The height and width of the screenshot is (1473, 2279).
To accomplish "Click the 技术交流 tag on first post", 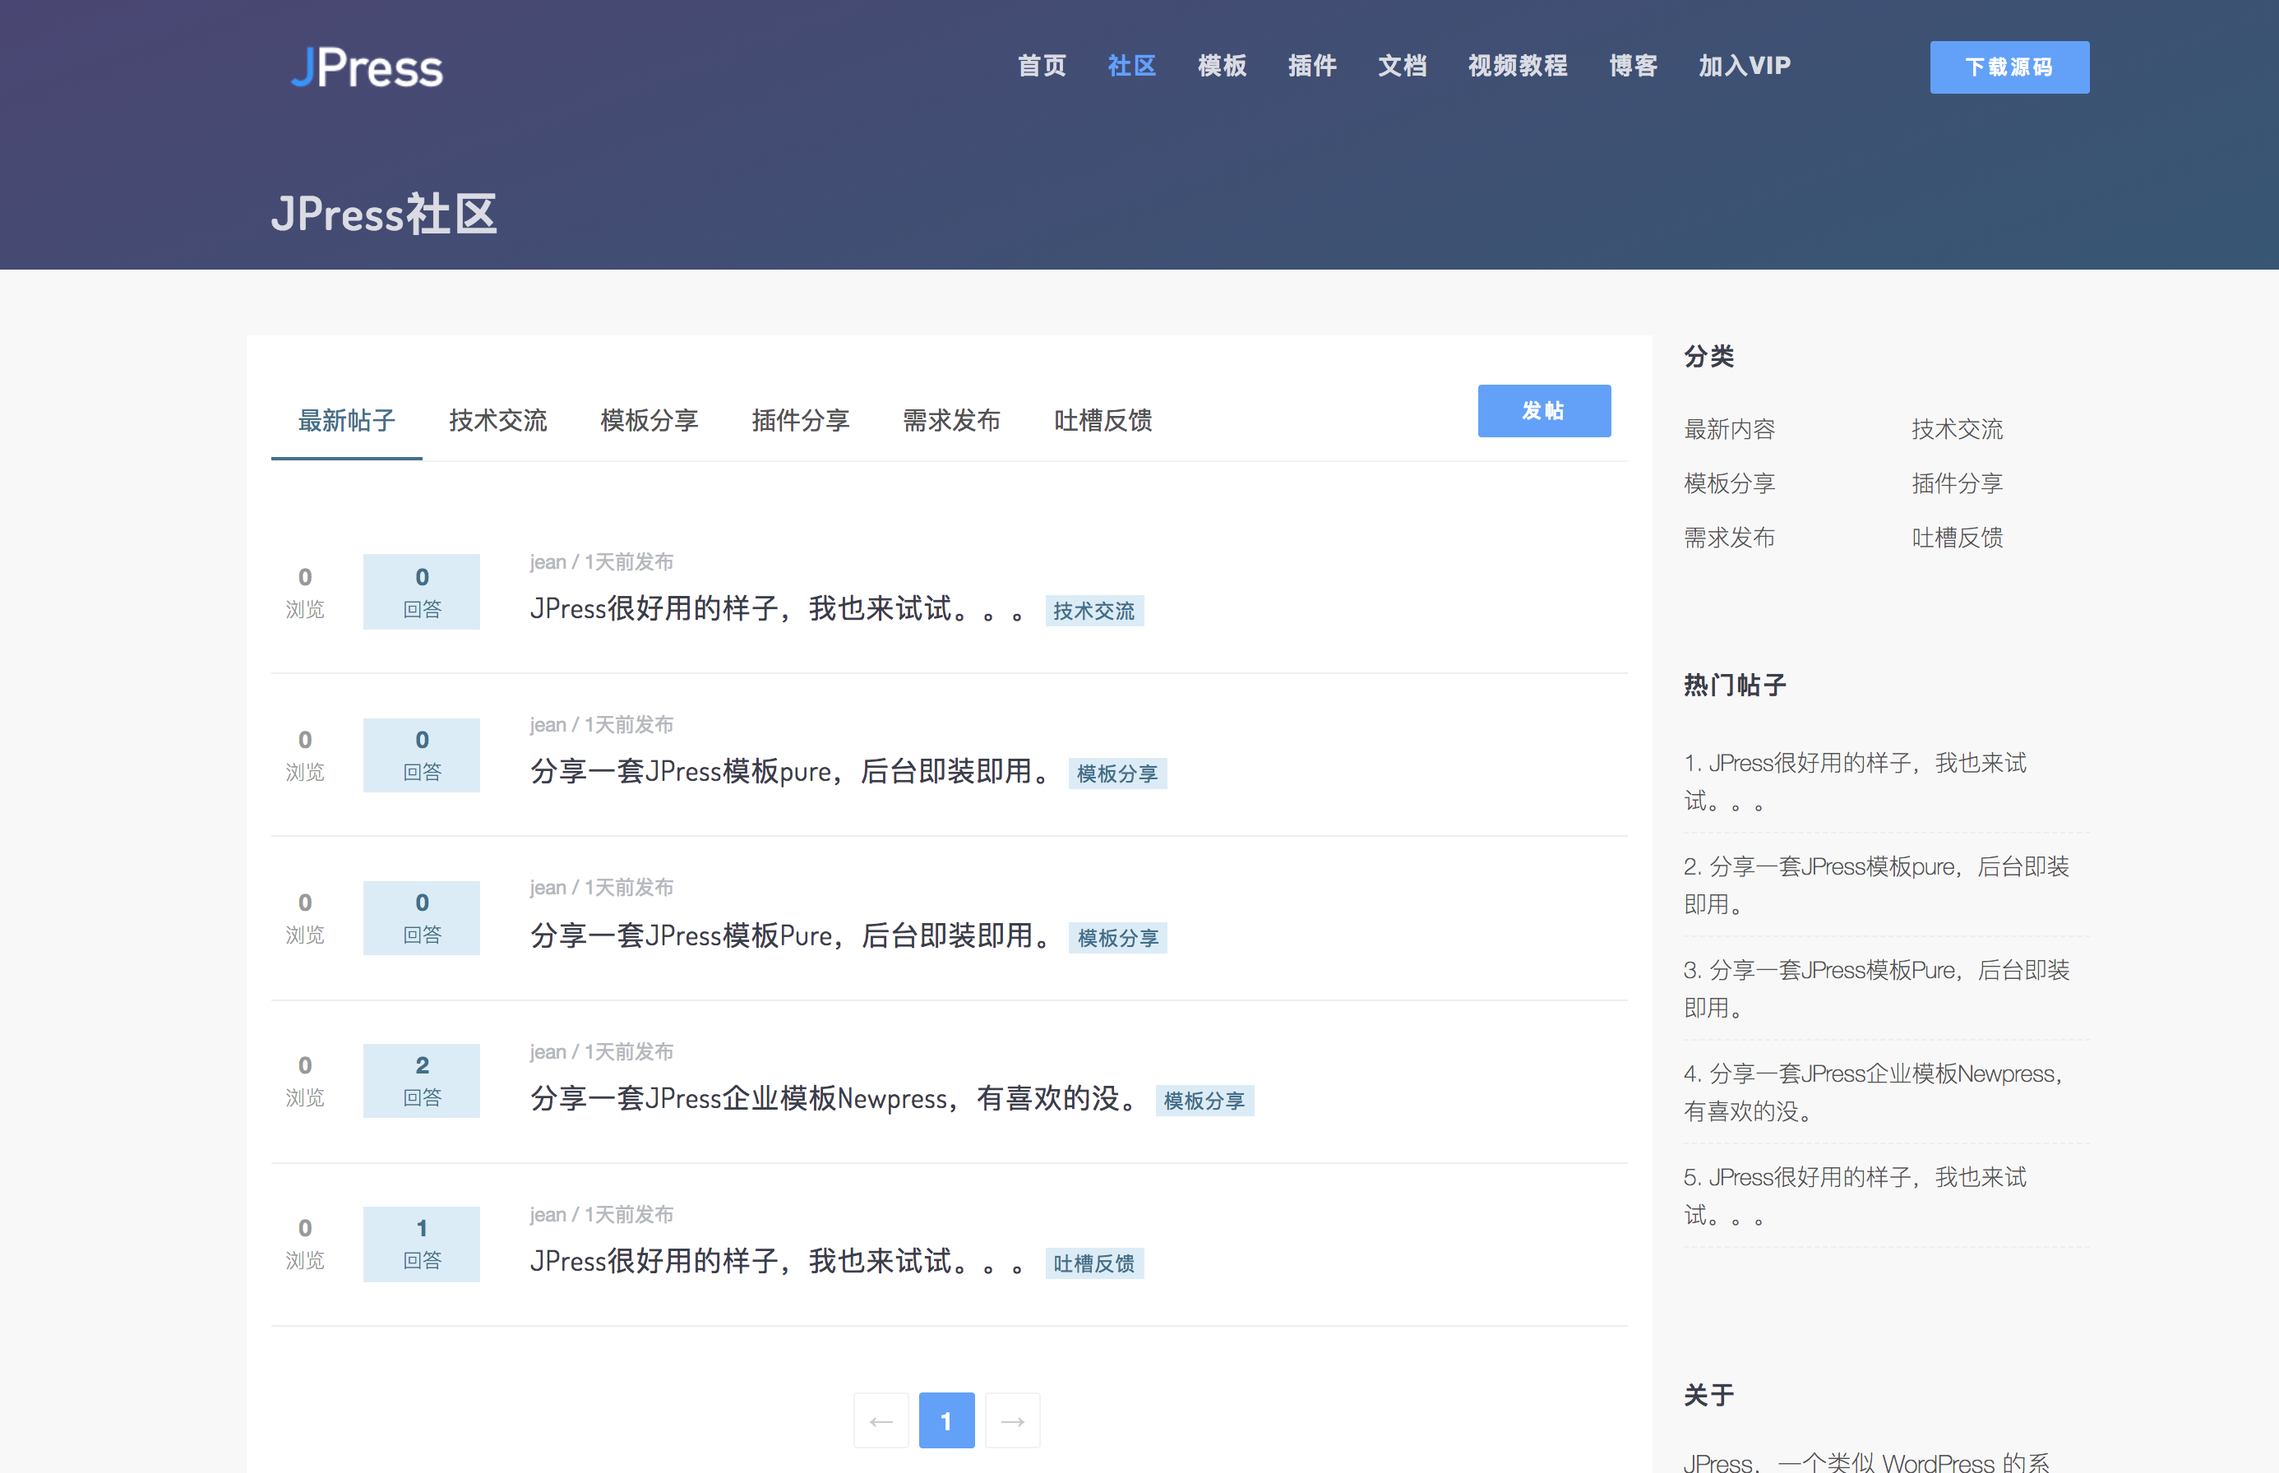I will coord(1093,610).
